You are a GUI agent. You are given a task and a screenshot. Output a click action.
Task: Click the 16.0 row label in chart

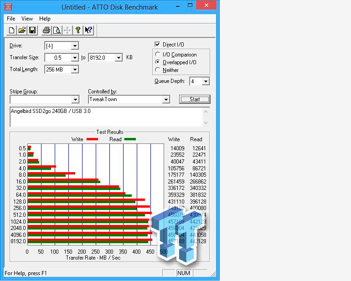(x=21, y=181)
